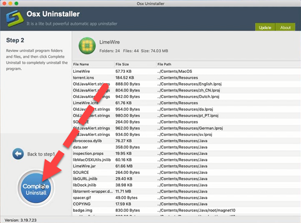Image resolution: width=301 pixels, height=223 pixels.
Task: Click the ../Contents/MacOS path
Action: [174, 71]
